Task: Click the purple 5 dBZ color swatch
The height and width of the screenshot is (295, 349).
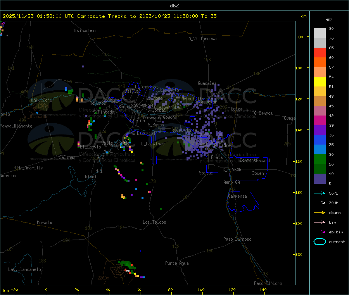Action: click(x=320, y=179)
